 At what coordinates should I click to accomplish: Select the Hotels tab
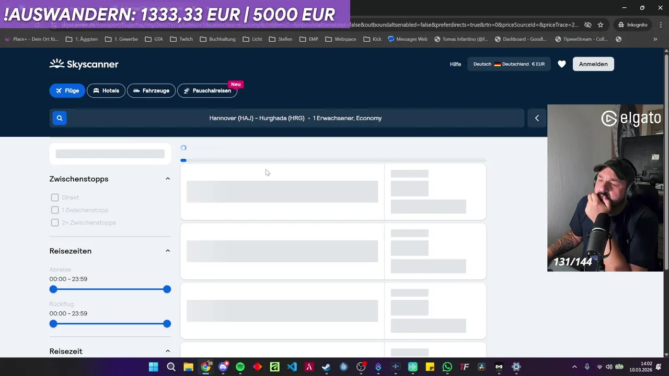106,90
